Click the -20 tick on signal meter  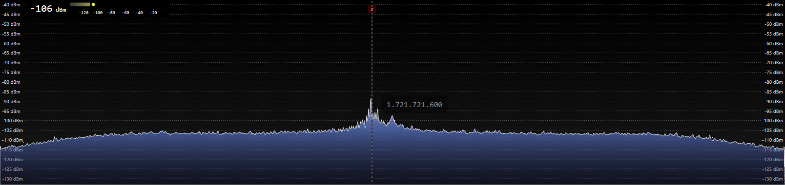click(x=154, y=13)
